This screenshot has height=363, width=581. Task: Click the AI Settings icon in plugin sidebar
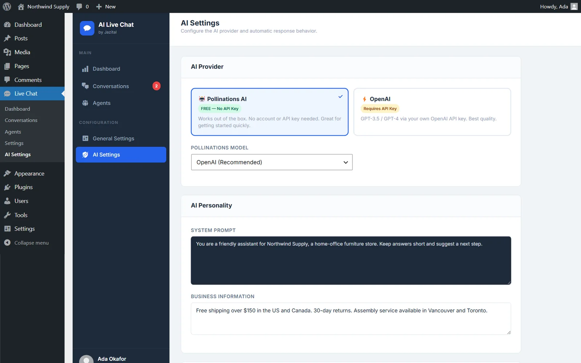point(85,155)
